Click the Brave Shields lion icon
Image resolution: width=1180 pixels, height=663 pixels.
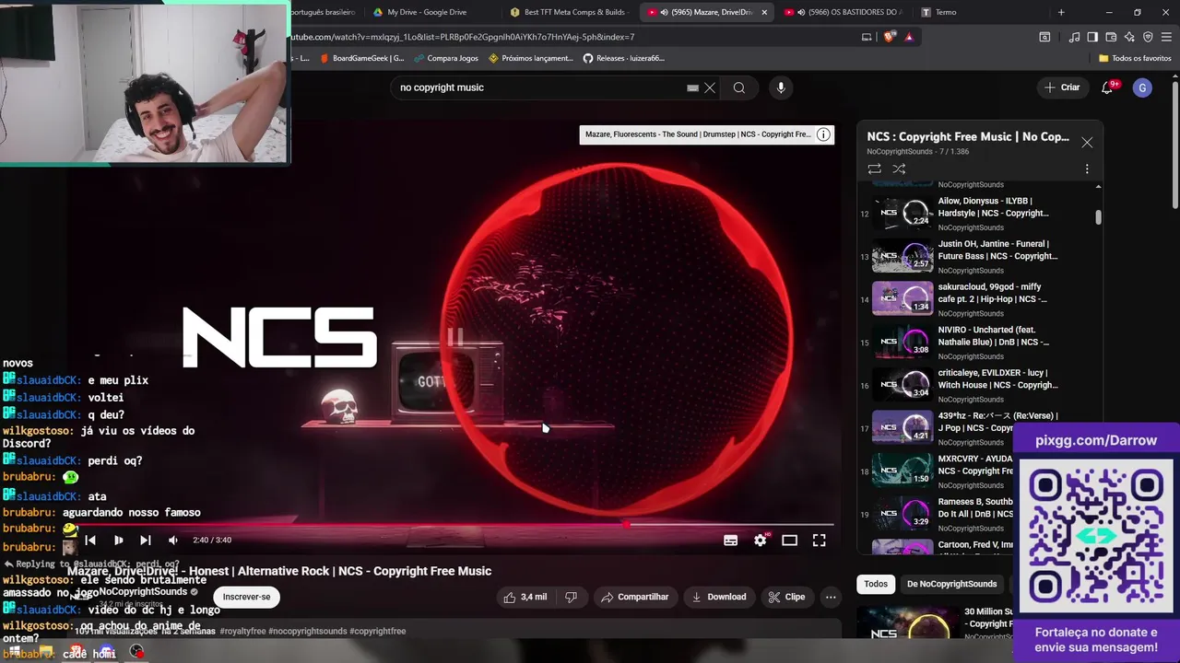(889, 37)
